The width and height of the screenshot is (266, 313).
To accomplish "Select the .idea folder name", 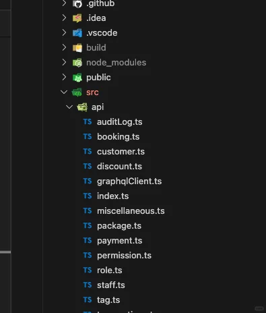I will [x=96, y=18].
